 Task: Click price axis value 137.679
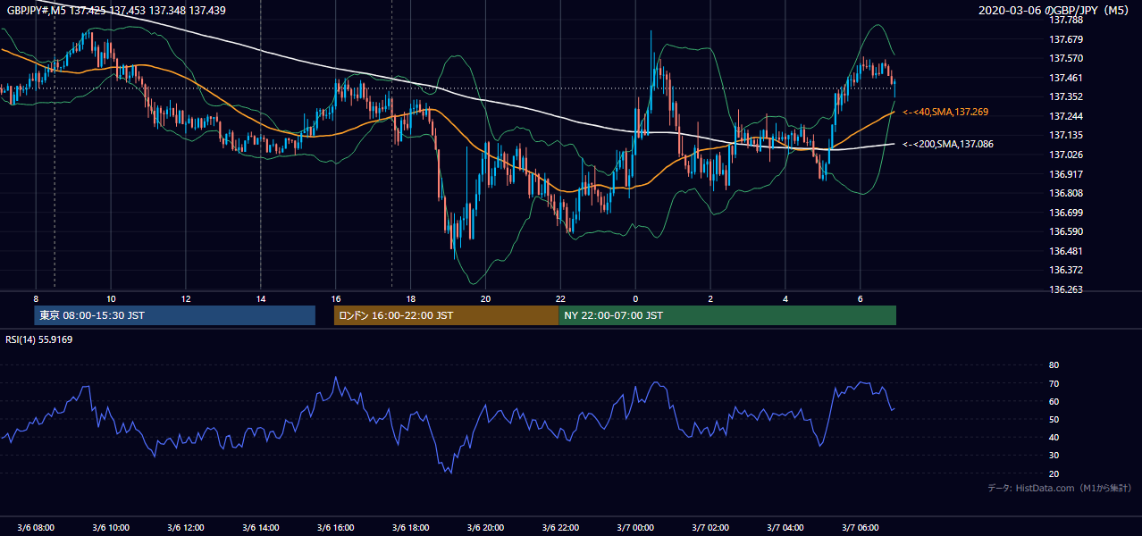pos(1066,39)
